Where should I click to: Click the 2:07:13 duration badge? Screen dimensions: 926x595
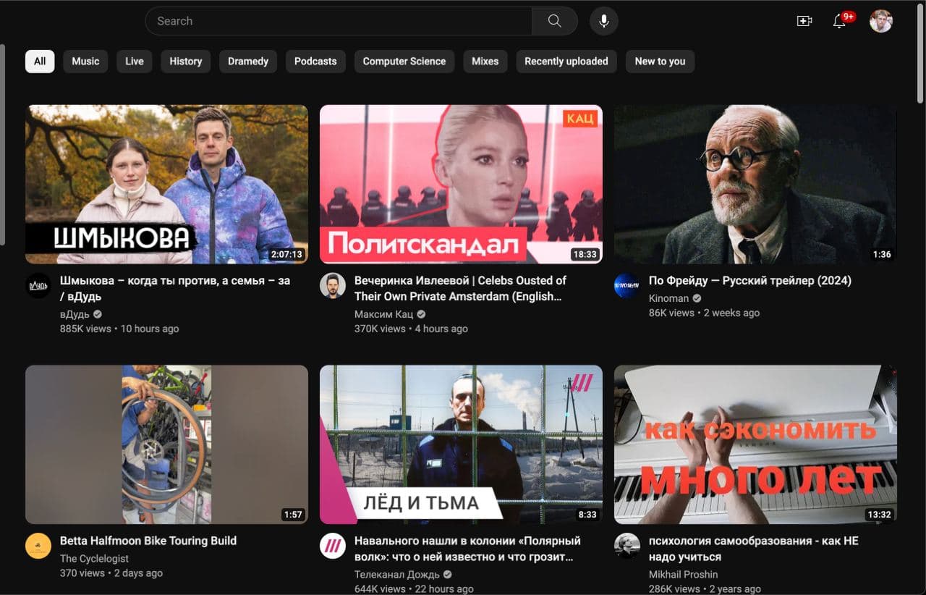(x=286, y=255)
